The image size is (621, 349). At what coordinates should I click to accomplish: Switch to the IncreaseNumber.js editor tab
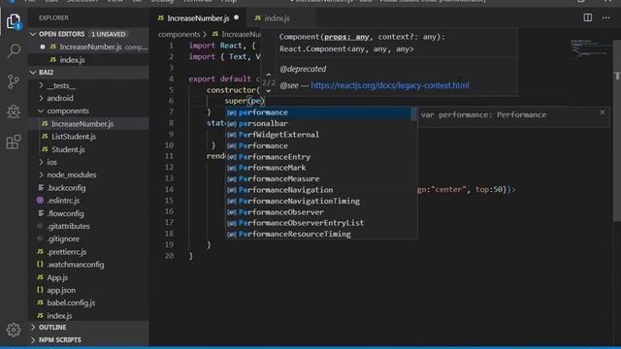pyautogui.click(x=197, y=18)
